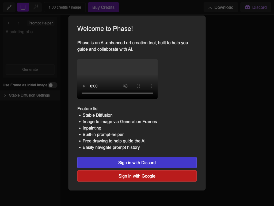Click the video progress bar
The image size is (274, 206).
(117, 93)
